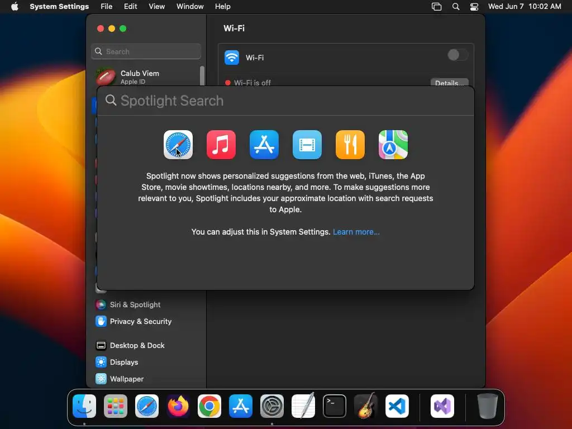
Task: Open the Learn more link
Action: click(356, 232)
